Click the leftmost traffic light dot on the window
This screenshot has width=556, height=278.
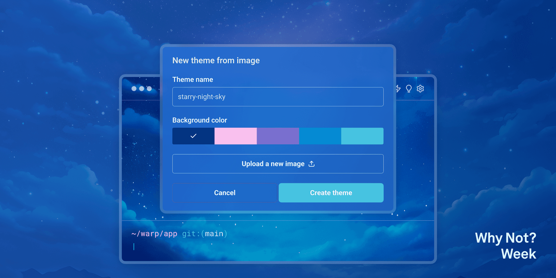point(134,88)
